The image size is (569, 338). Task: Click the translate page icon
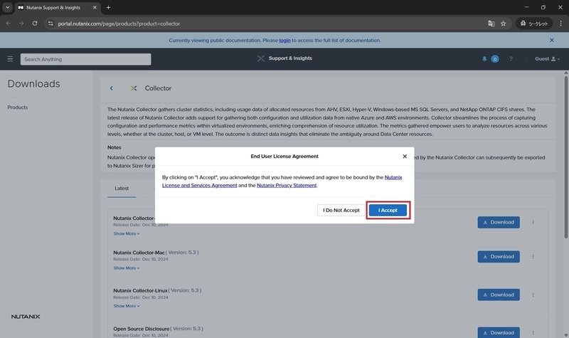pos(491,23)
